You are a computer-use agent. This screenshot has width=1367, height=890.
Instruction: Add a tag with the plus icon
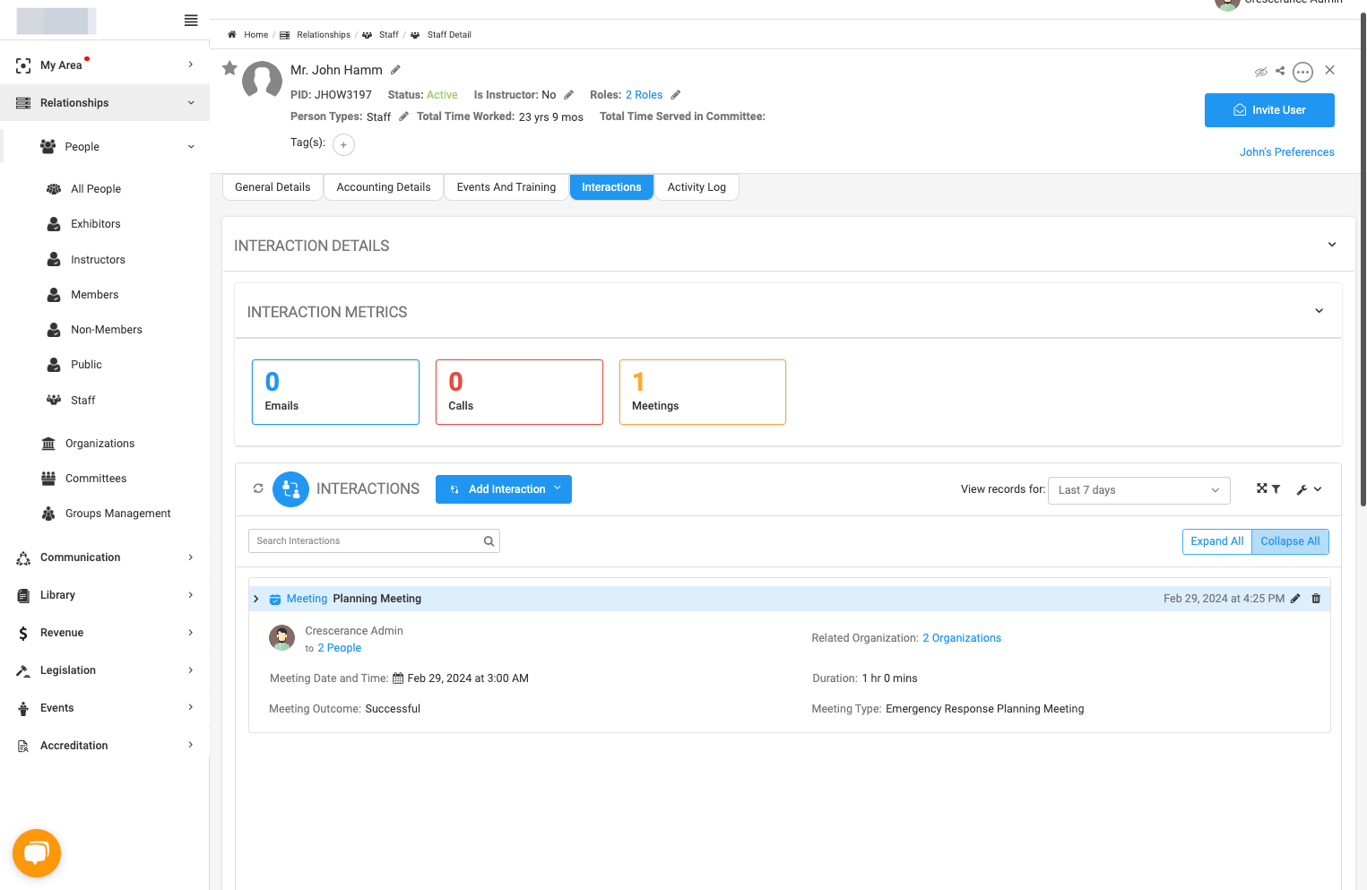click(x=343, y=144)
